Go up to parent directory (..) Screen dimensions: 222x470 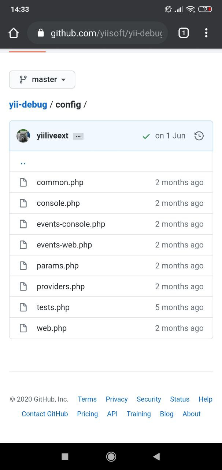pos(23,162)
